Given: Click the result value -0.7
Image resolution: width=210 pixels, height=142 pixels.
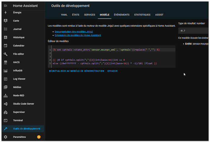Looking at the screenshot, I should point(182,31).
